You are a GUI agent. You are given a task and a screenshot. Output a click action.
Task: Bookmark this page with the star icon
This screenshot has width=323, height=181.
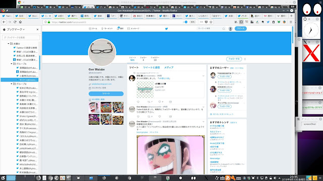tap(211, 22)
